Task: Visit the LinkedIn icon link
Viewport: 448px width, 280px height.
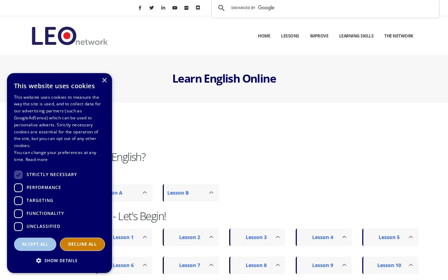Action: pos(163,8)
